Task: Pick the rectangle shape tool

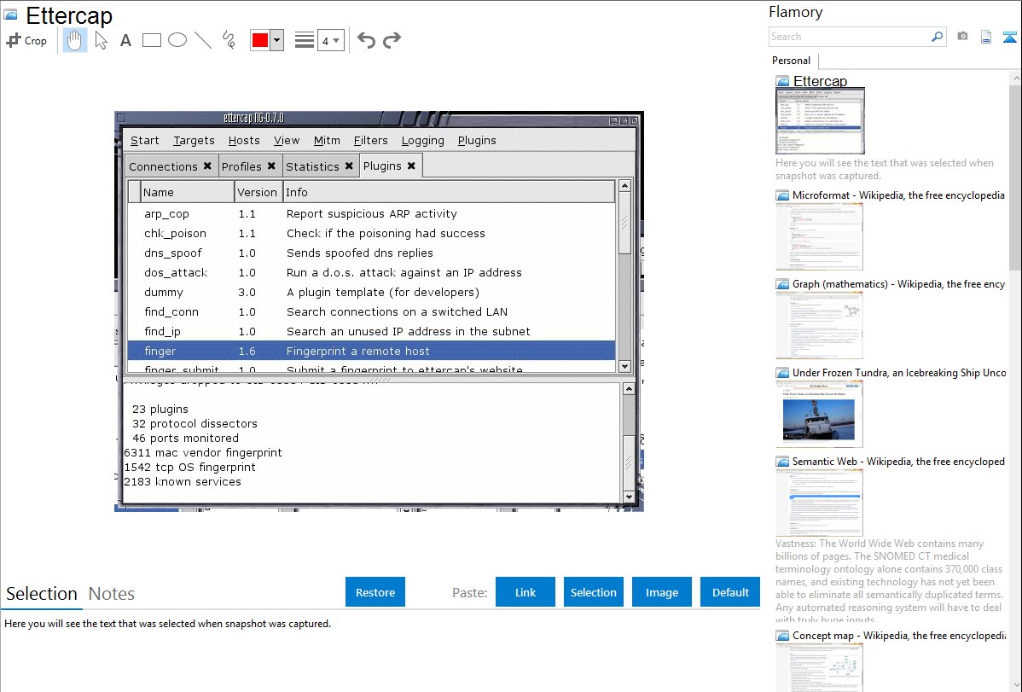Action: [152, 40]
